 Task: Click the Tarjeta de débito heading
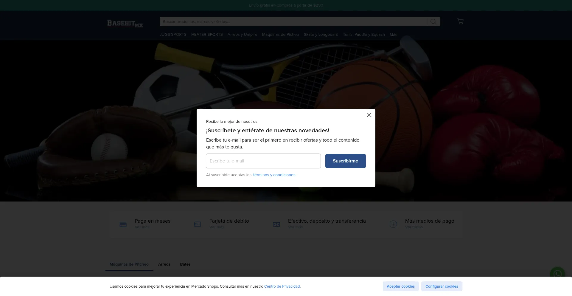[229, 221]
